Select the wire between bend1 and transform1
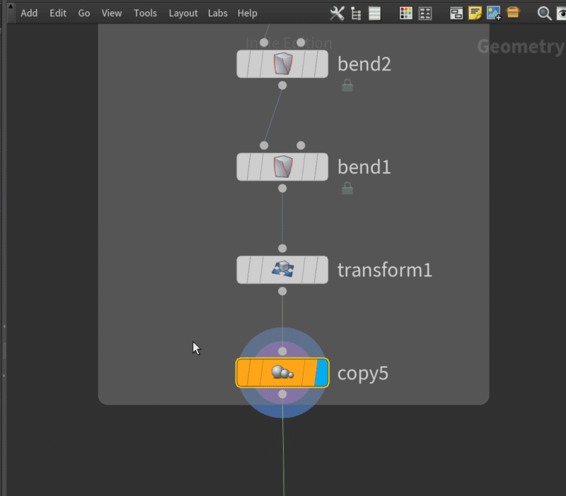Viewport: 566px width, 496px height. [282, 218]
